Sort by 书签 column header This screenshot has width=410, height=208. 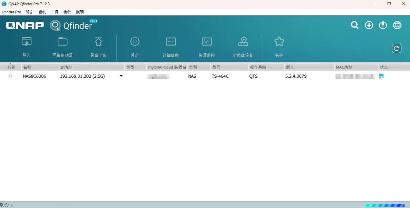pyautogui.click(x=11, y=67)
